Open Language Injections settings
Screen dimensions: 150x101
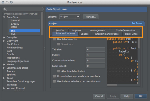tap(18, 61)
